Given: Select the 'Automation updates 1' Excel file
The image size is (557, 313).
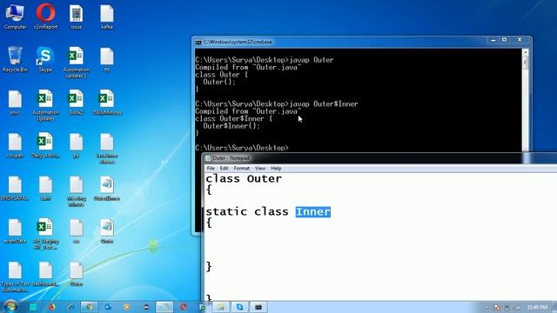Looking at the screenshot, I should coord(76,63).
